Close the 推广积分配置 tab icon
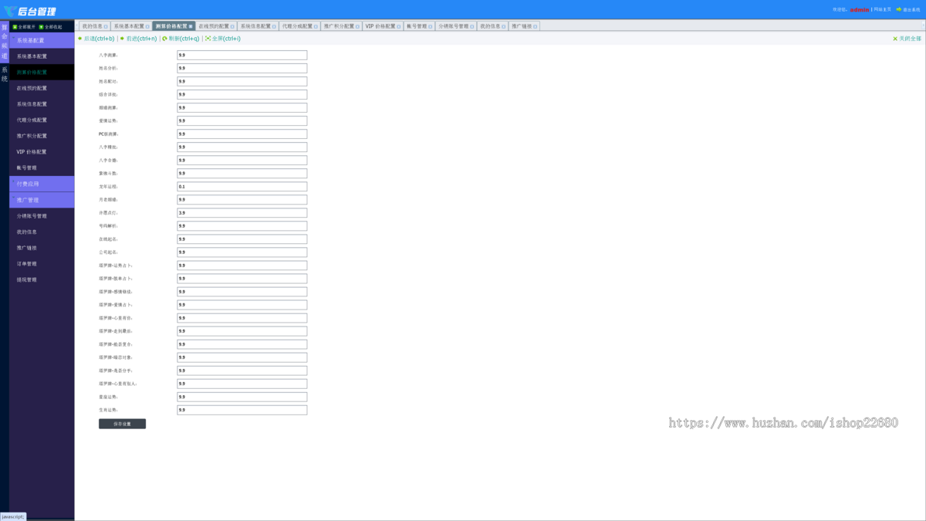This screenshot has height=521, width=926. (x=357, y=26)
